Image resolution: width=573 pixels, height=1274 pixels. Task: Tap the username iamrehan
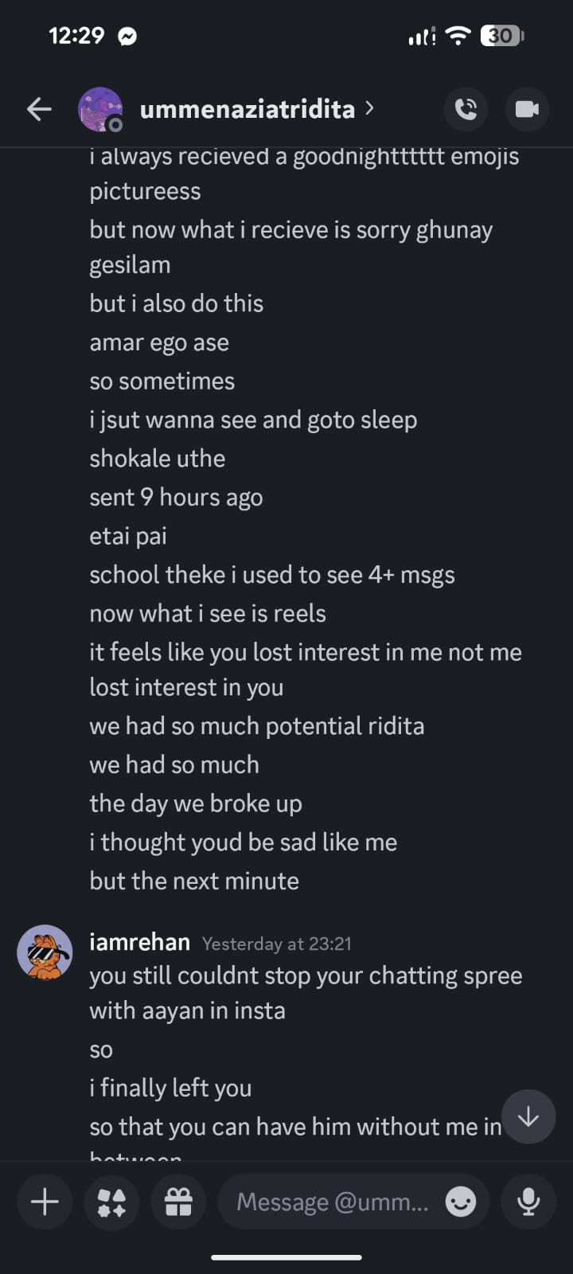point(139,942)
